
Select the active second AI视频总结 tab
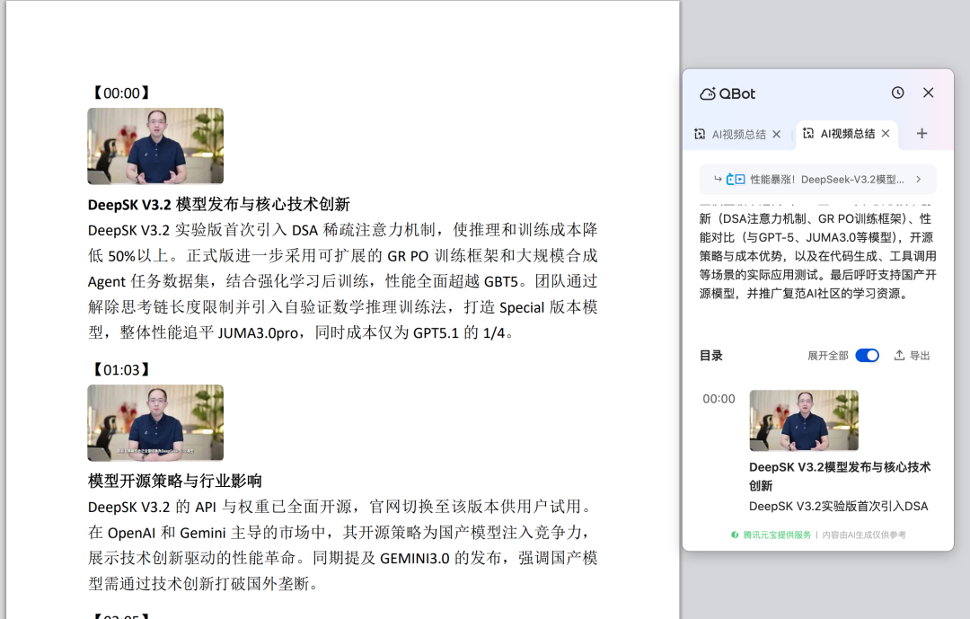point(839,134)
